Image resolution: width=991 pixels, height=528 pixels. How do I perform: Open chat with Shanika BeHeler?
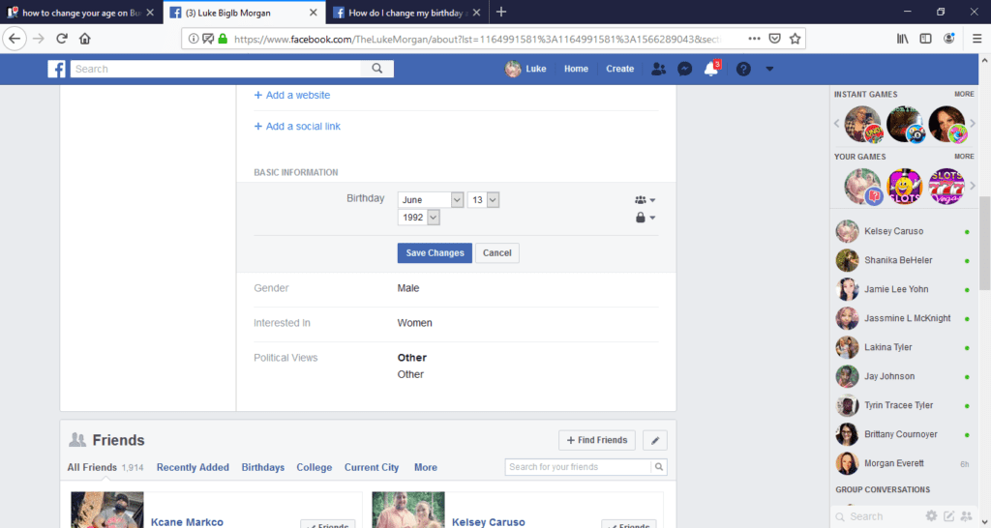[905, 260]
